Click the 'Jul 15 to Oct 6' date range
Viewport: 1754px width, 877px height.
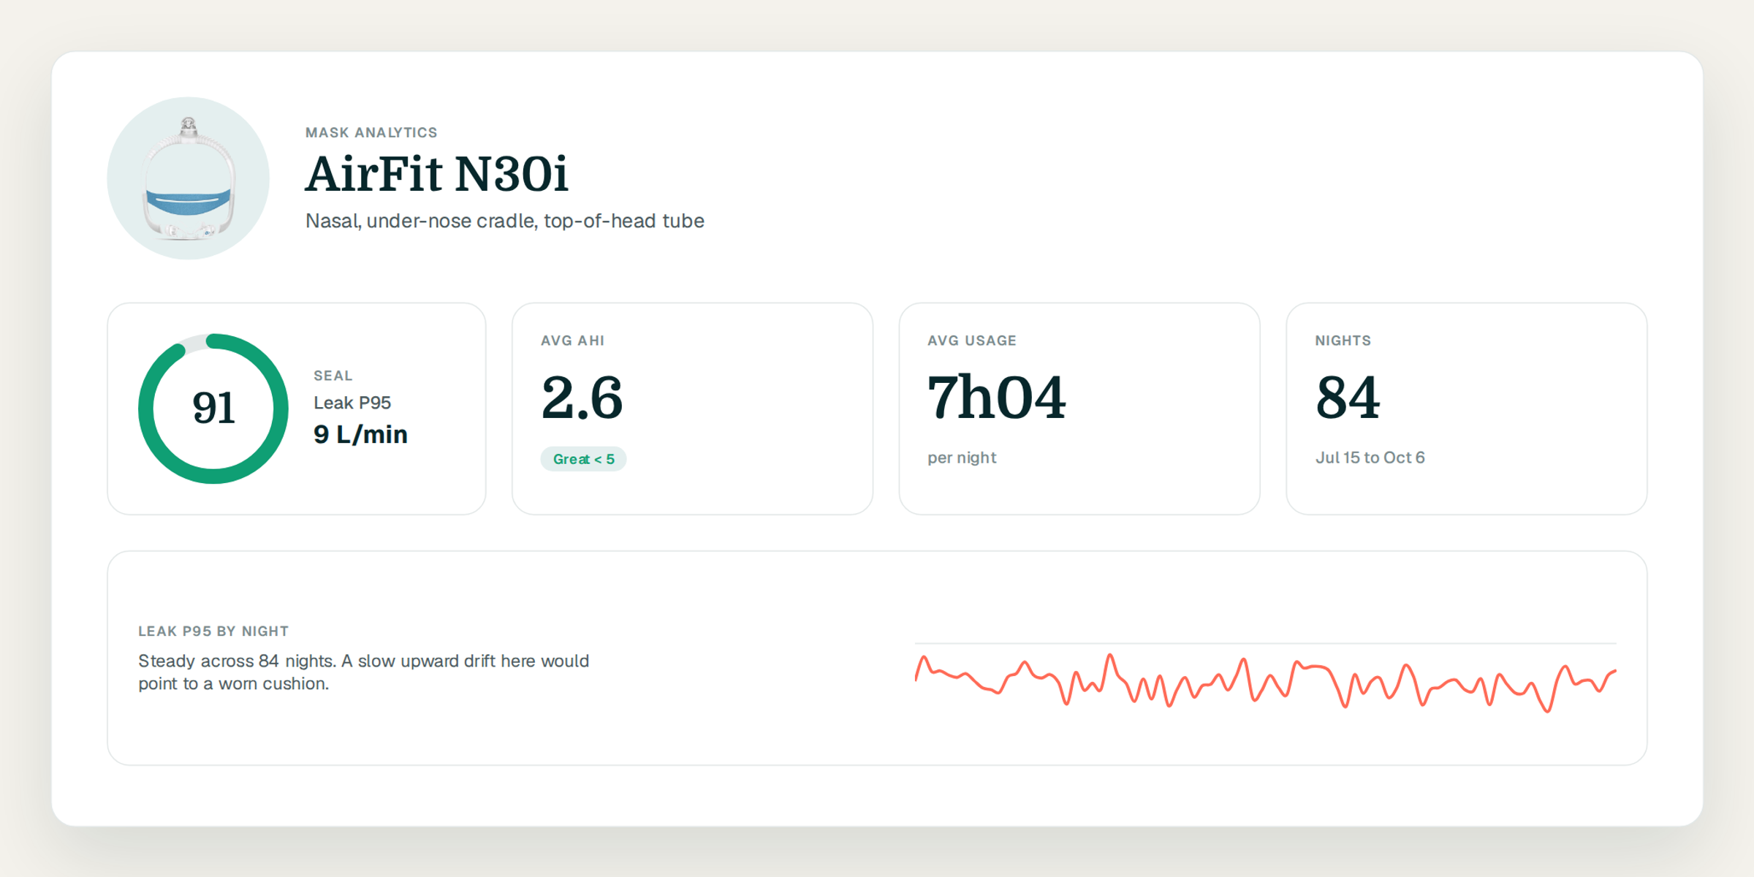pyautogui.click(x=1370, y=458)
